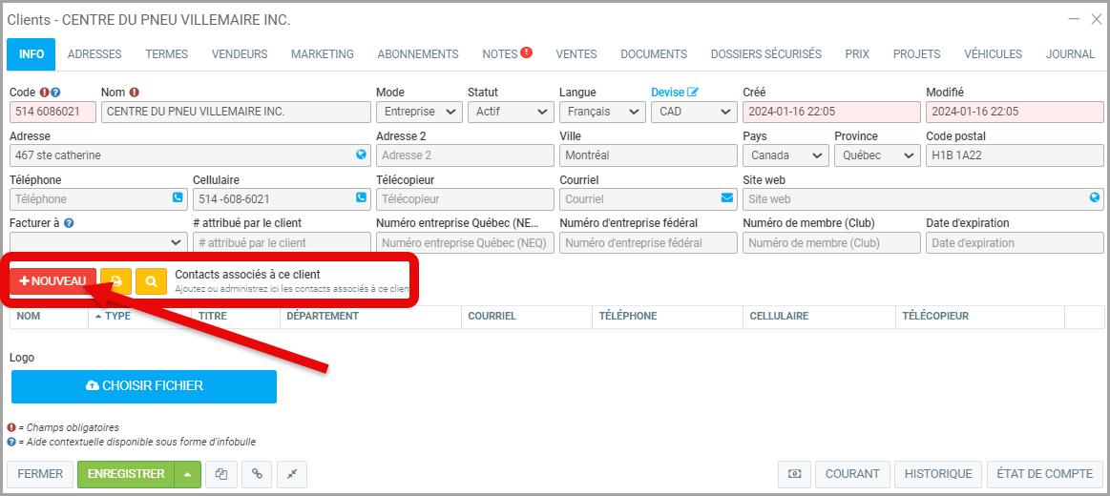Click the globe icon in Adresse field

[362, 155]
